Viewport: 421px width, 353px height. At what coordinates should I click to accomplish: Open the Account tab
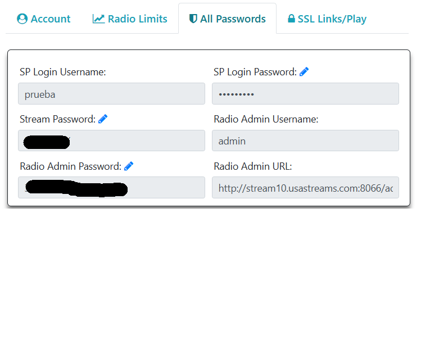click(x=43, y=19)
